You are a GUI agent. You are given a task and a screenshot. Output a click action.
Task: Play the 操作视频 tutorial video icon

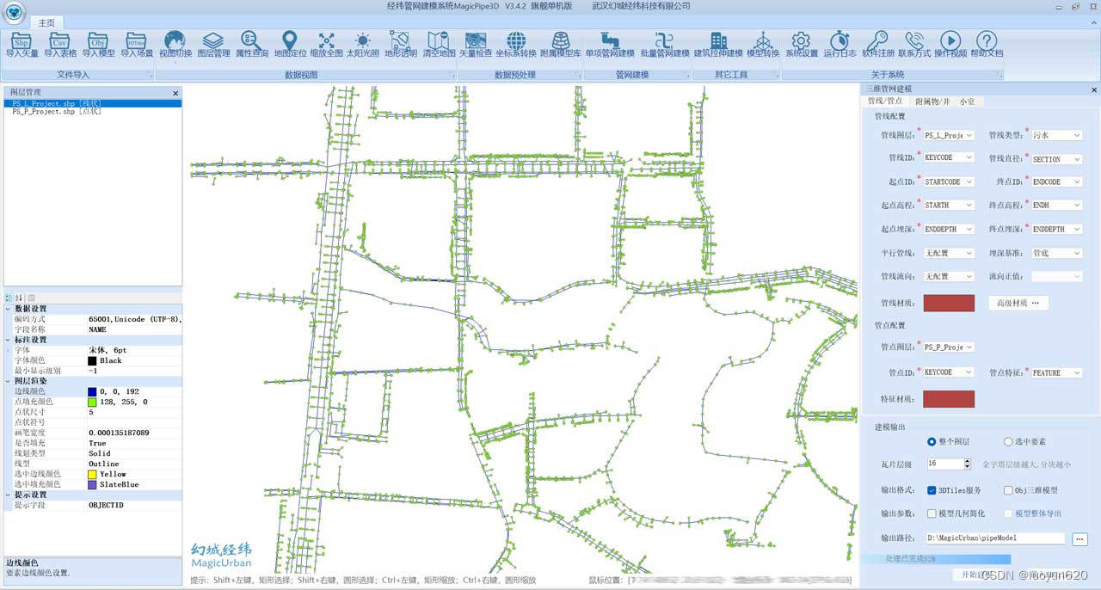coord(950,44)
